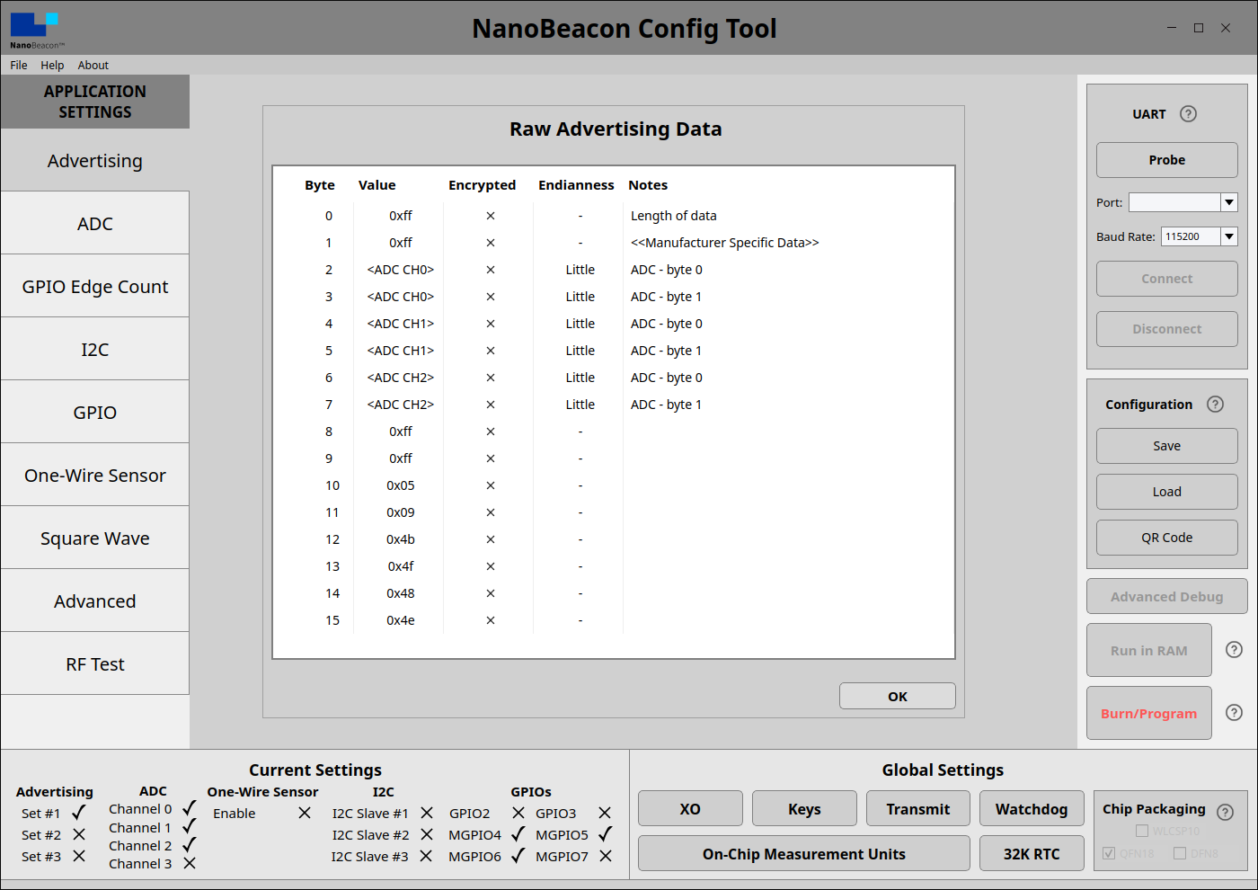Viewport: 1258px width, 890px height.
Task: Click the check mark next to MGPIO5
Action: 606,834
